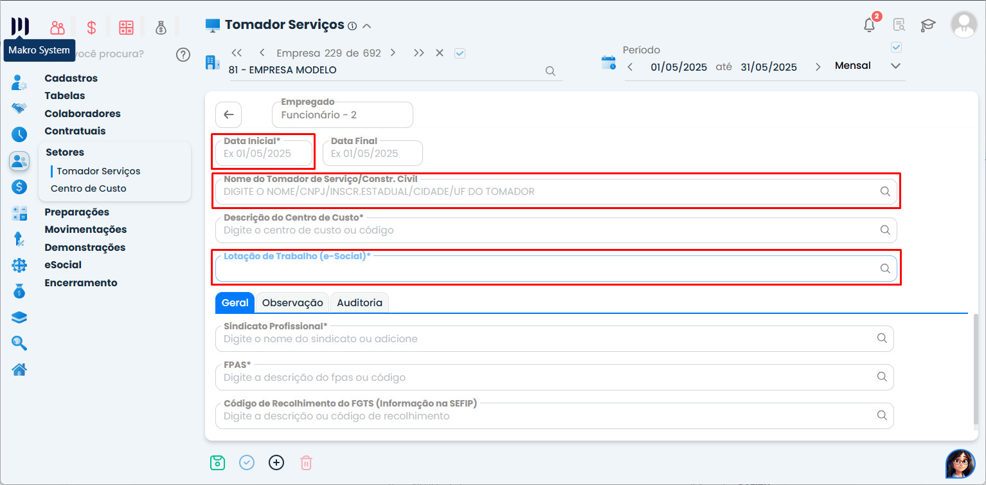986x485 pixels.
Task: Click the search icon in Descrição do Centro de Custo
Action: click(885, 230)
